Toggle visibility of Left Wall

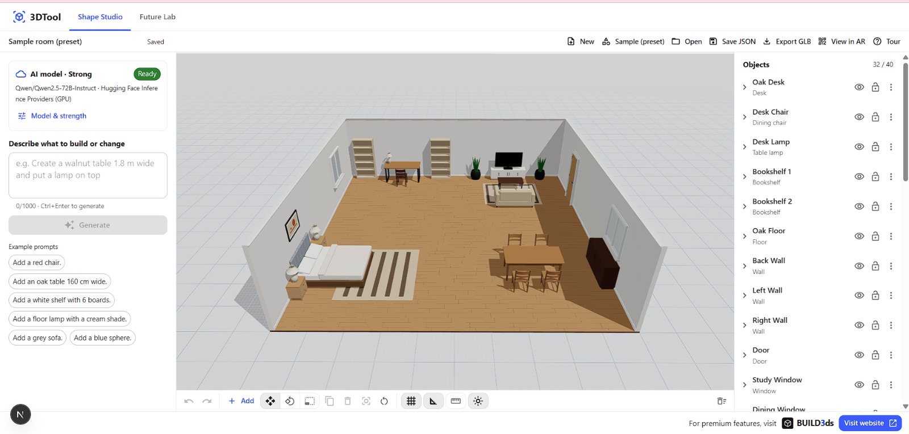(x=860, y=296)
